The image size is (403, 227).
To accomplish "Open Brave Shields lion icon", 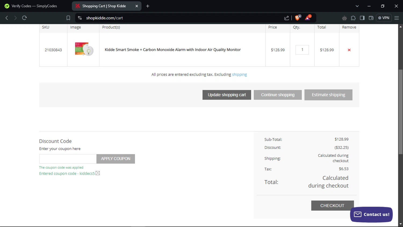I will [298, 18].
